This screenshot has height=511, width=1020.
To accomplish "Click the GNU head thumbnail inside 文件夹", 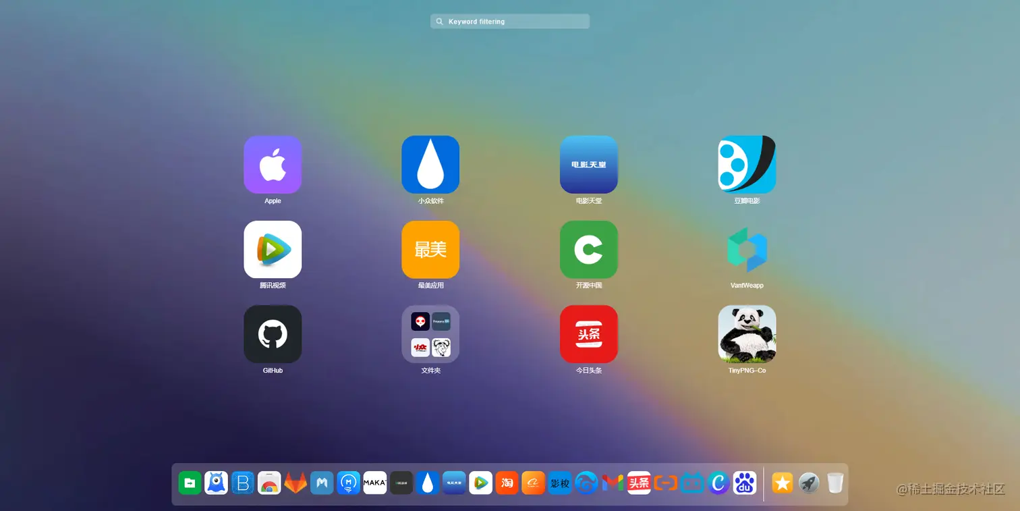I will point(441,348).
